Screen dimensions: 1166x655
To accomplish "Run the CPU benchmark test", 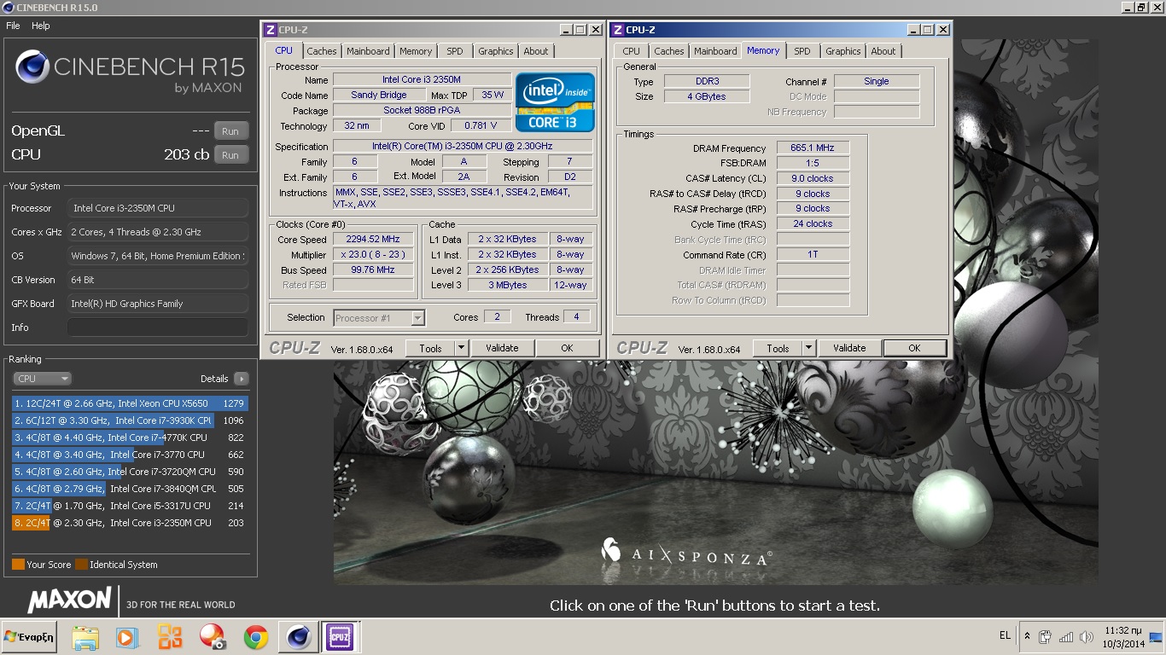I will click(x=230, y=155).
